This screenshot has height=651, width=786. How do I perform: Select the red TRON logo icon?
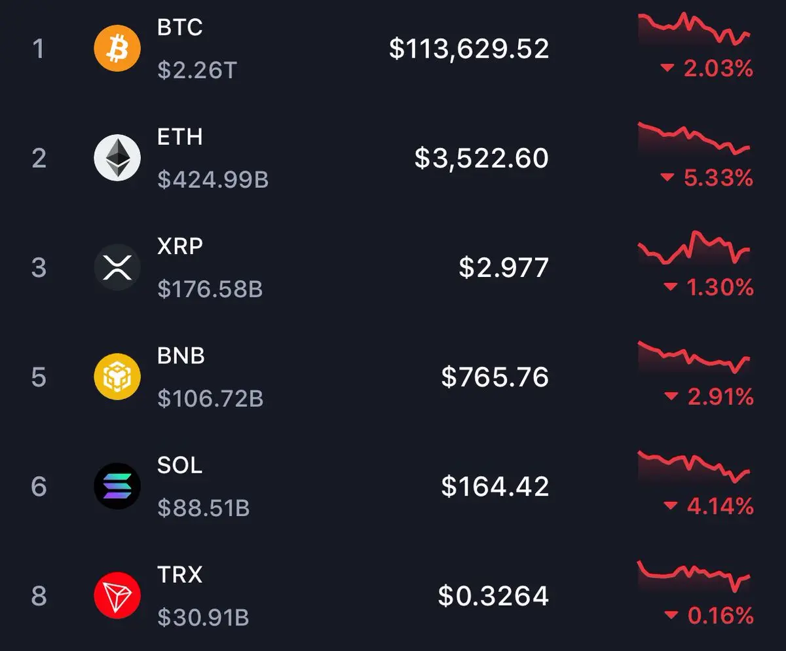tap(117, 595)
